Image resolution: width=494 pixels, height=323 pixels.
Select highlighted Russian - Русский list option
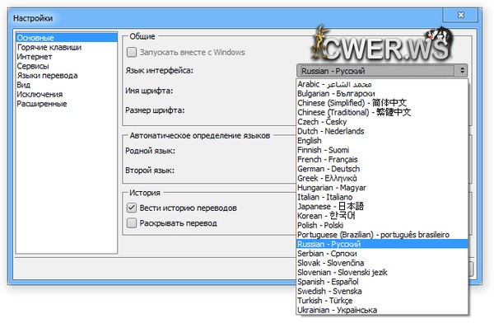(x=382, y=244)
